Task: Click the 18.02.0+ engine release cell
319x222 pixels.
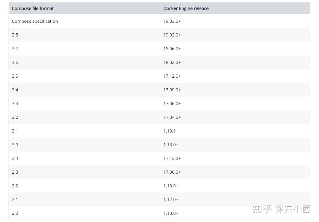Action: coord(172,62)
